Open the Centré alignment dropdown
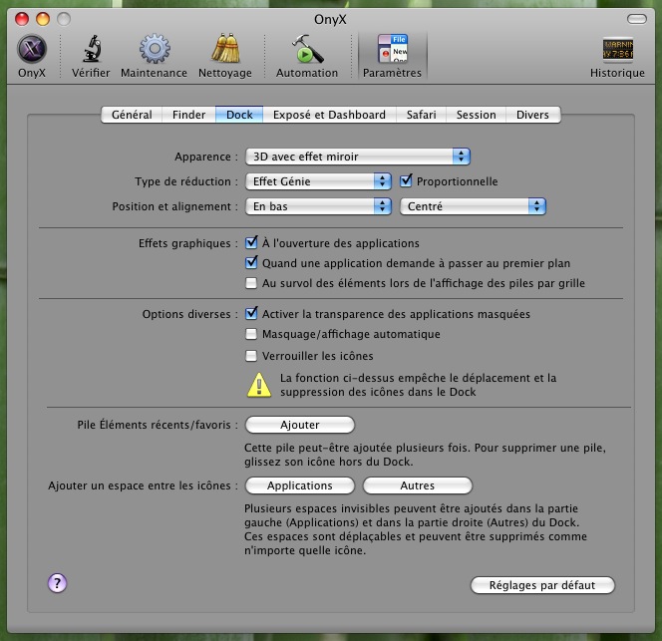Image resolution: width=662 pixels, height=641 pixels. point(473,206)
